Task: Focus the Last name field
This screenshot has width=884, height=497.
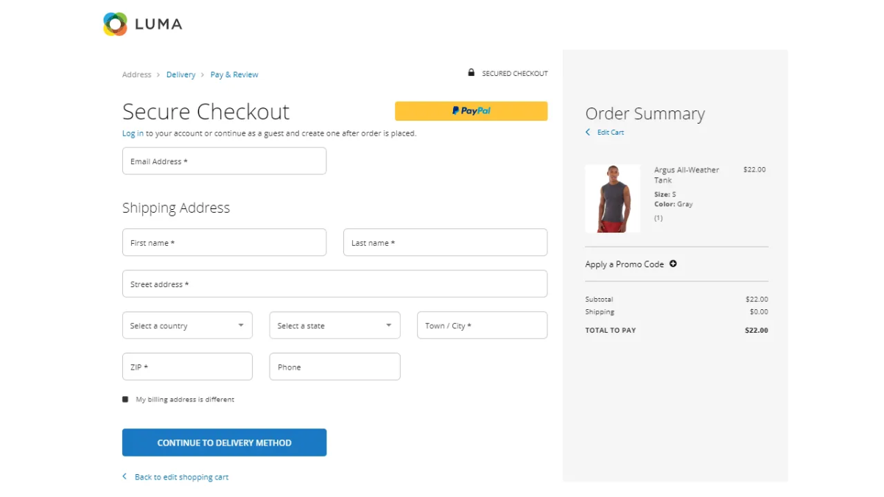Action: click(x=445, y=242)
